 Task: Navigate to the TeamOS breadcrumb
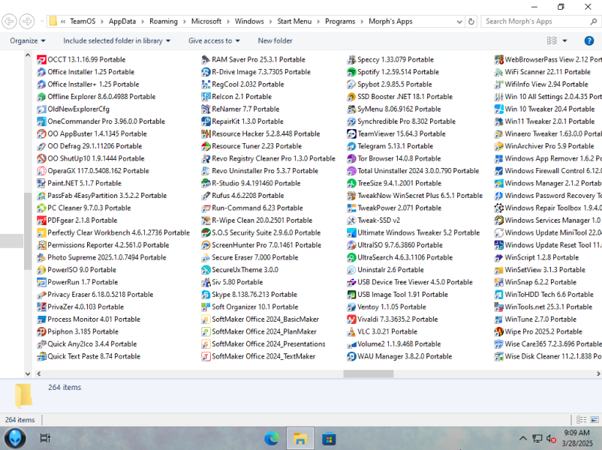click(x=83, y=22)
